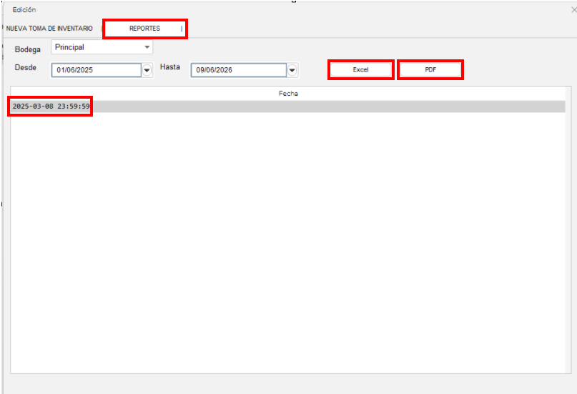
Task: Open the NUEVA TOMA DE INVENTARIO tab
Action: coord(49,29)
